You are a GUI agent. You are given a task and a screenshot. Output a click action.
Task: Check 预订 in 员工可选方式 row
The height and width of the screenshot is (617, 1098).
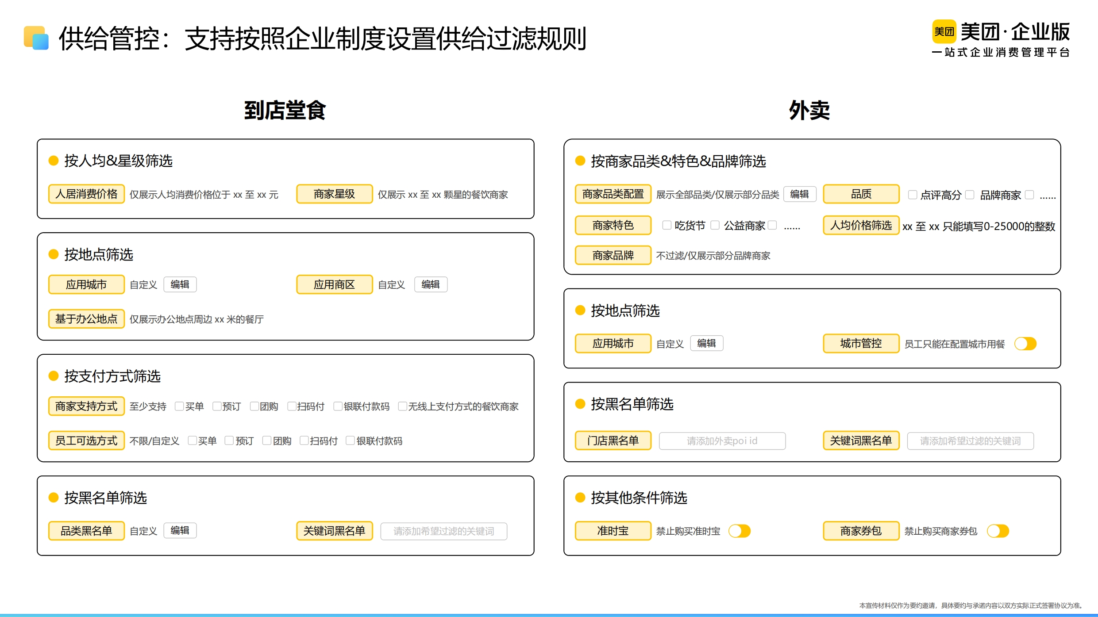[x=229, y=441]
